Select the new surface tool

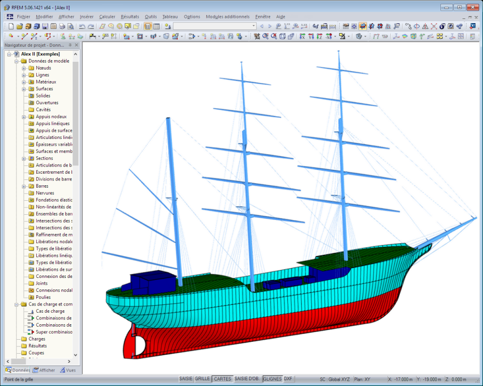point(126,36)
